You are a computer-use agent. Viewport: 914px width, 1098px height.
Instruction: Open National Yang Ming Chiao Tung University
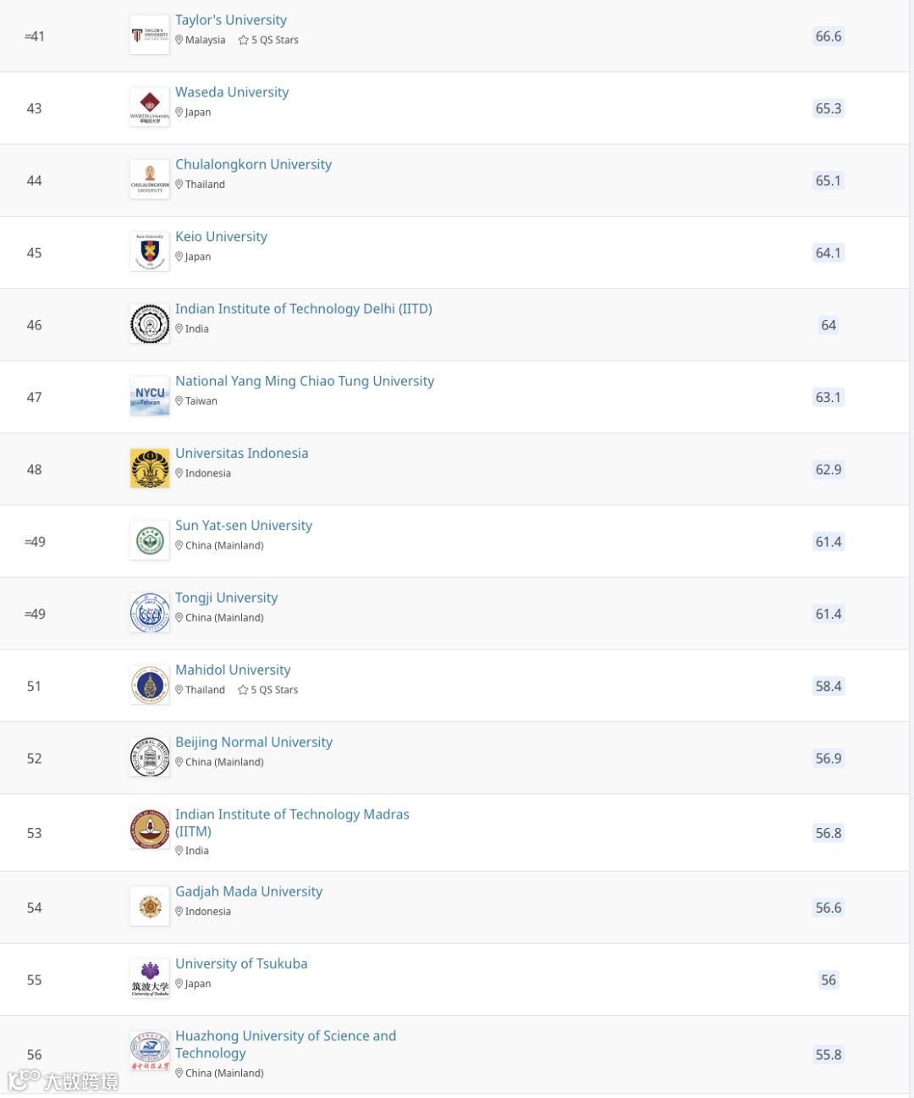(x=305, y=381)
